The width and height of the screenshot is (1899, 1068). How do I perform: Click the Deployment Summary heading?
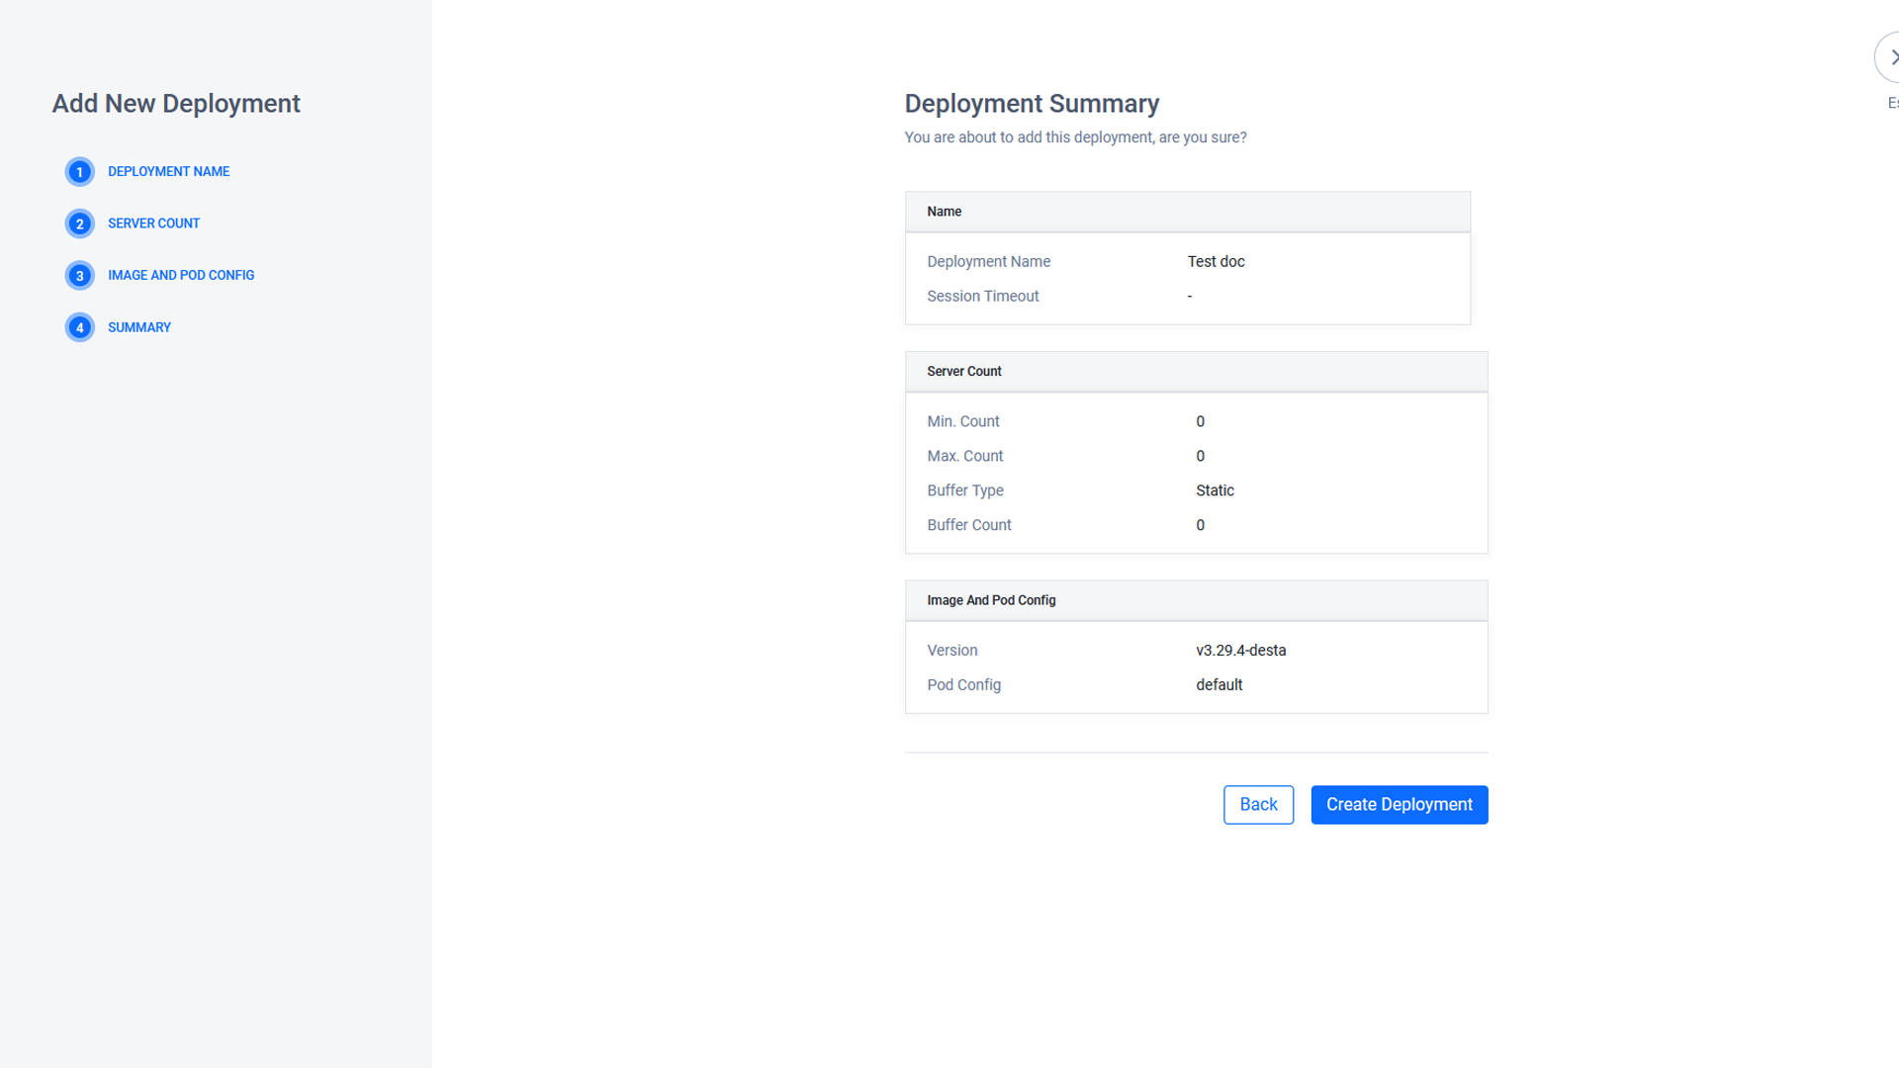click(1032, 104)
